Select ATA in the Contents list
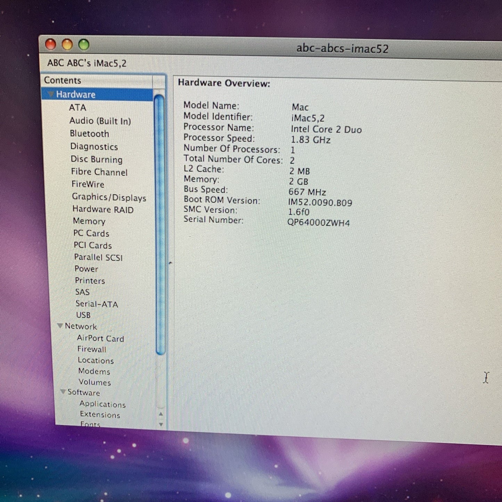502x502 pixels. coord(77,108)
